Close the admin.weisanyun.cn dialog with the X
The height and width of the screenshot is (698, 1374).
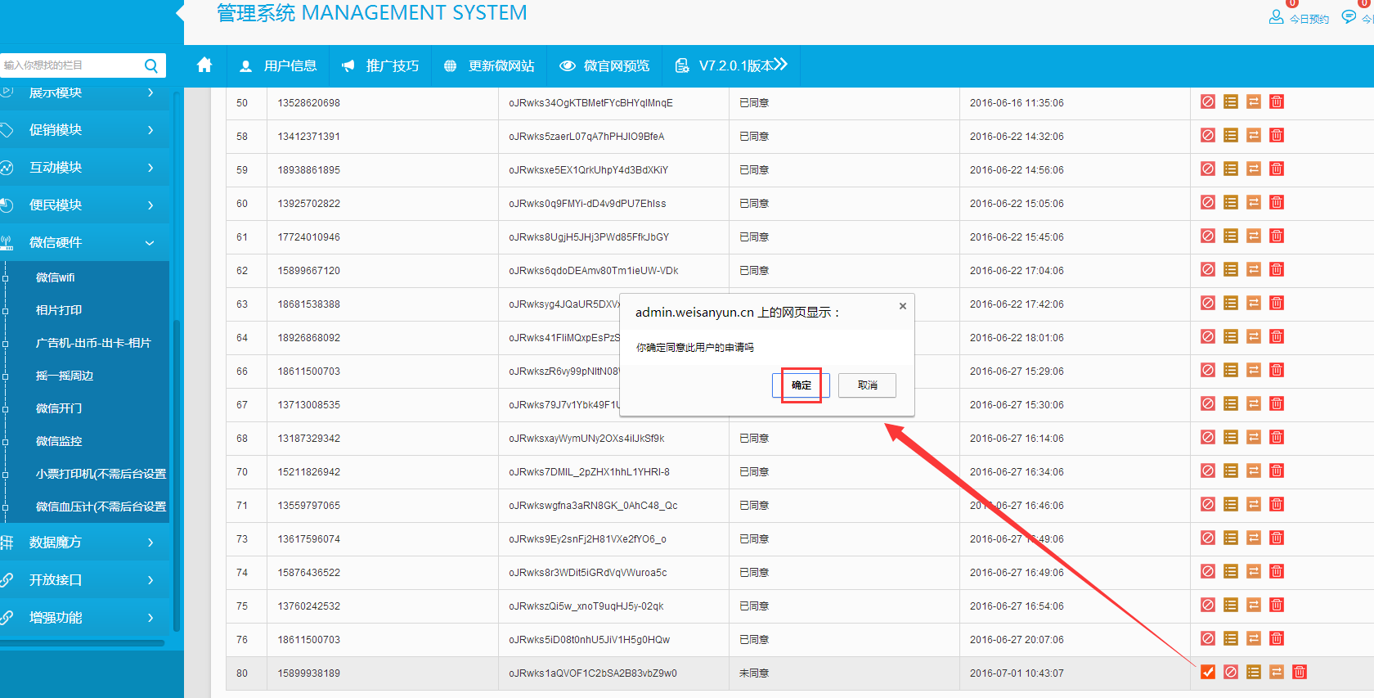tap(903, 306)
